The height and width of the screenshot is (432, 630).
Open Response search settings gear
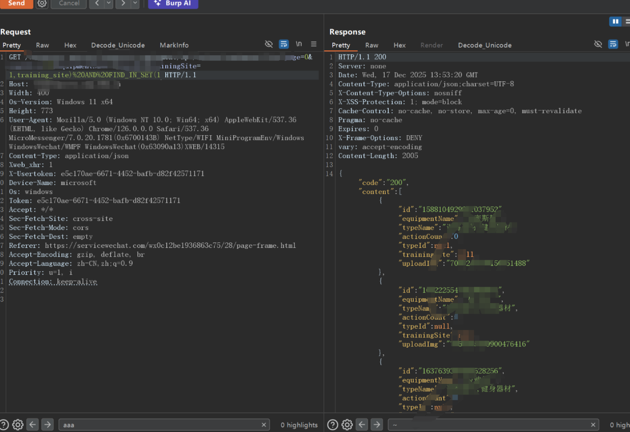pyautogui.click(x=347, y=425)
